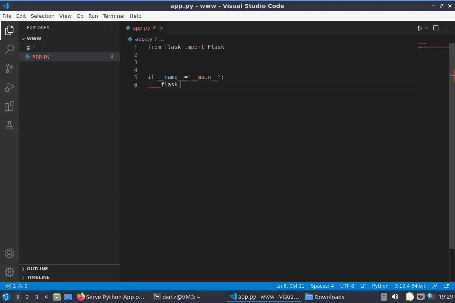455x303 pixels.
Task: Run Python file with play button
Action: [419, 28]
